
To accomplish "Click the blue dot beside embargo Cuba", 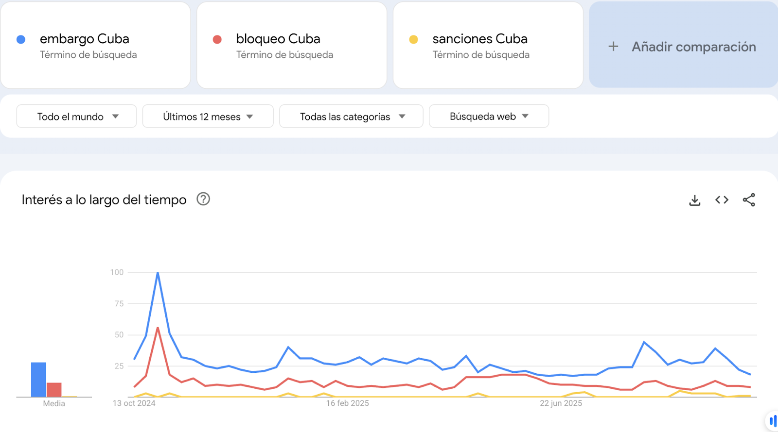I will click(x=21, y=40).
